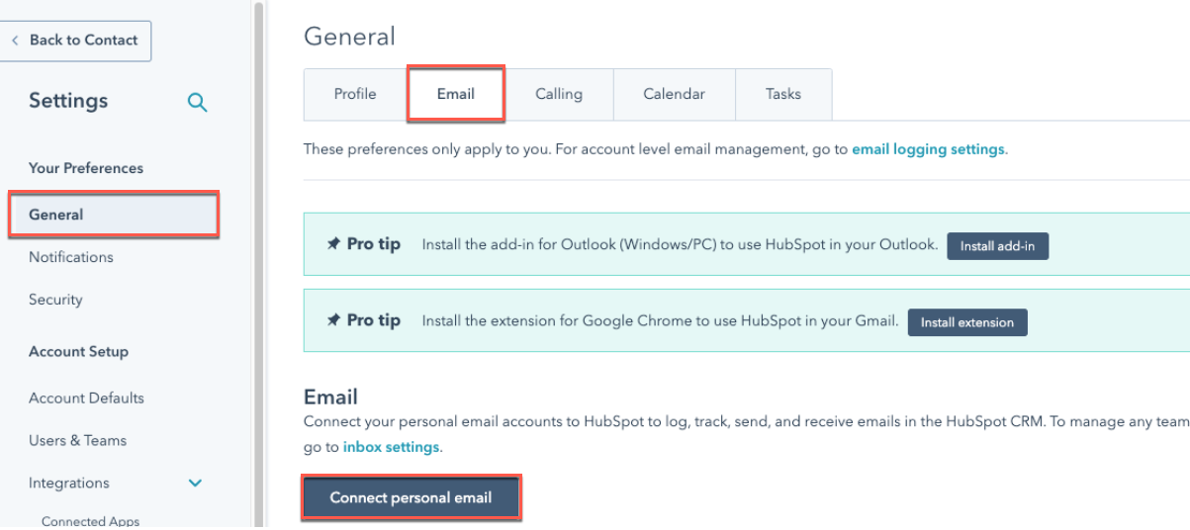Click the Connect personal email button
This screenshot has height=530, width=1190.
[x=411, y=497]
